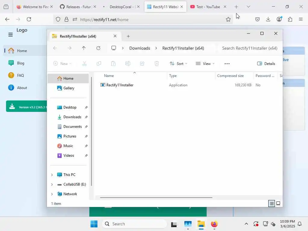Image resolution: width=308 pixels, height=231 pixels.
Task: Open the Firefox account profile icon
Action: (x=279, y=19)
